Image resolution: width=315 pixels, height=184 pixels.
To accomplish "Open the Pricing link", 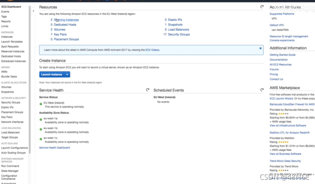I will click(x=274, y=74).
